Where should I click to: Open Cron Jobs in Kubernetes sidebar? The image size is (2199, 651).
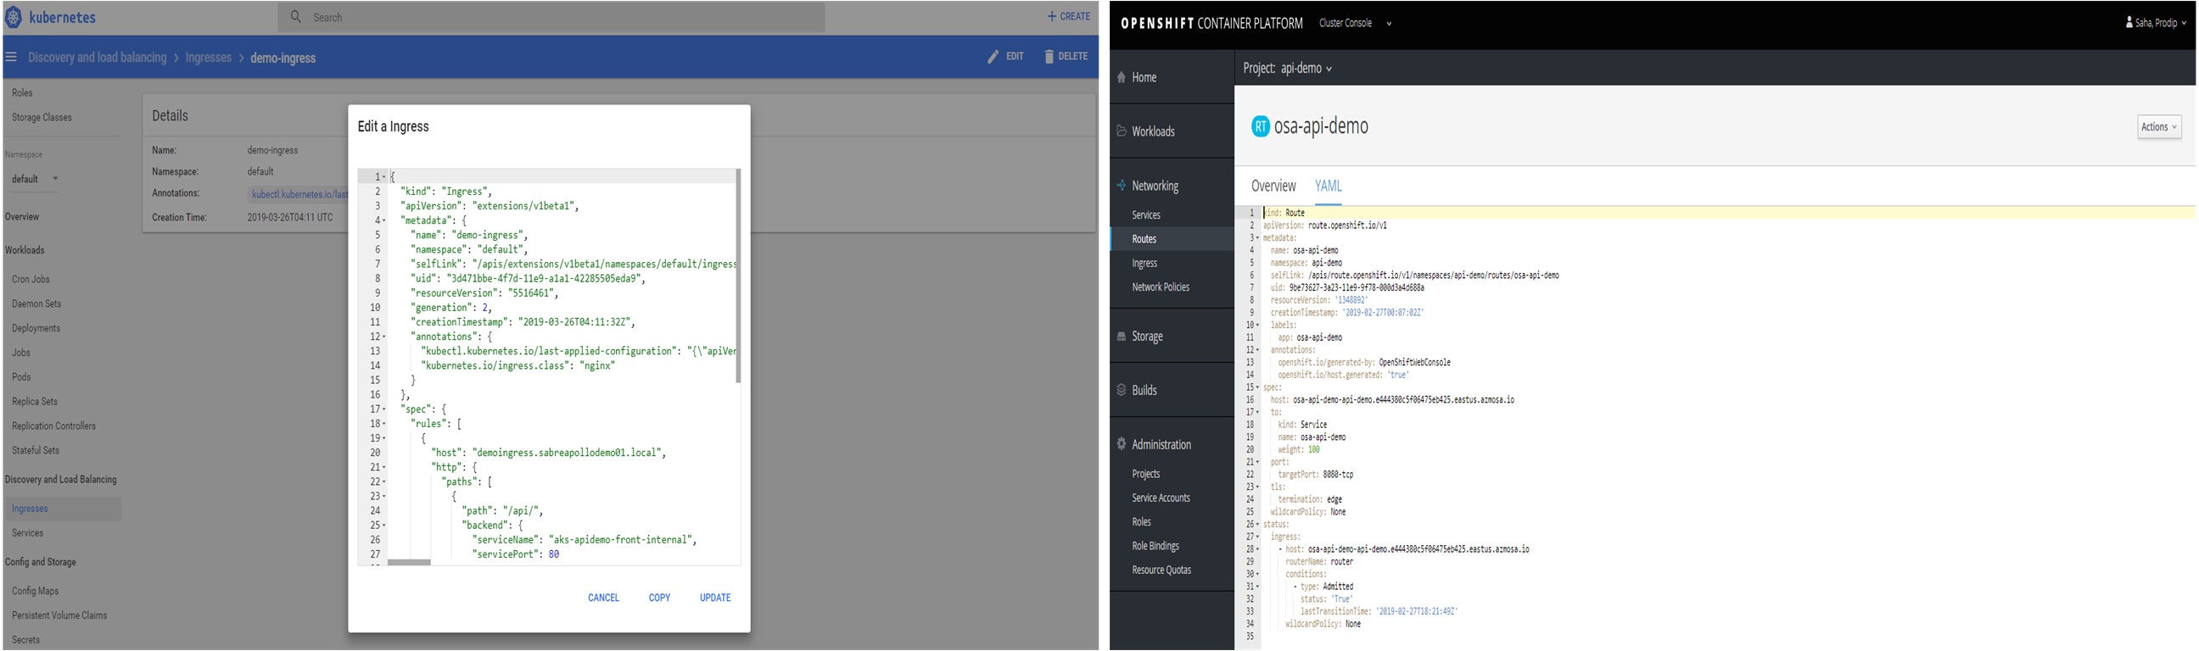pyautogui.click(x=31, y=280)
